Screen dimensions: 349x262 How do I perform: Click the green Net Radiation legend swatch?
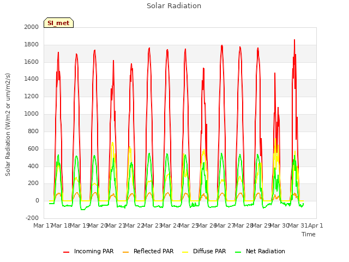coord(238,252)
